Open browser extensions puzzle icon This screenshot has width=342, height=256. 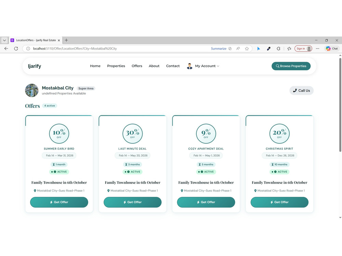click(278, 48)
